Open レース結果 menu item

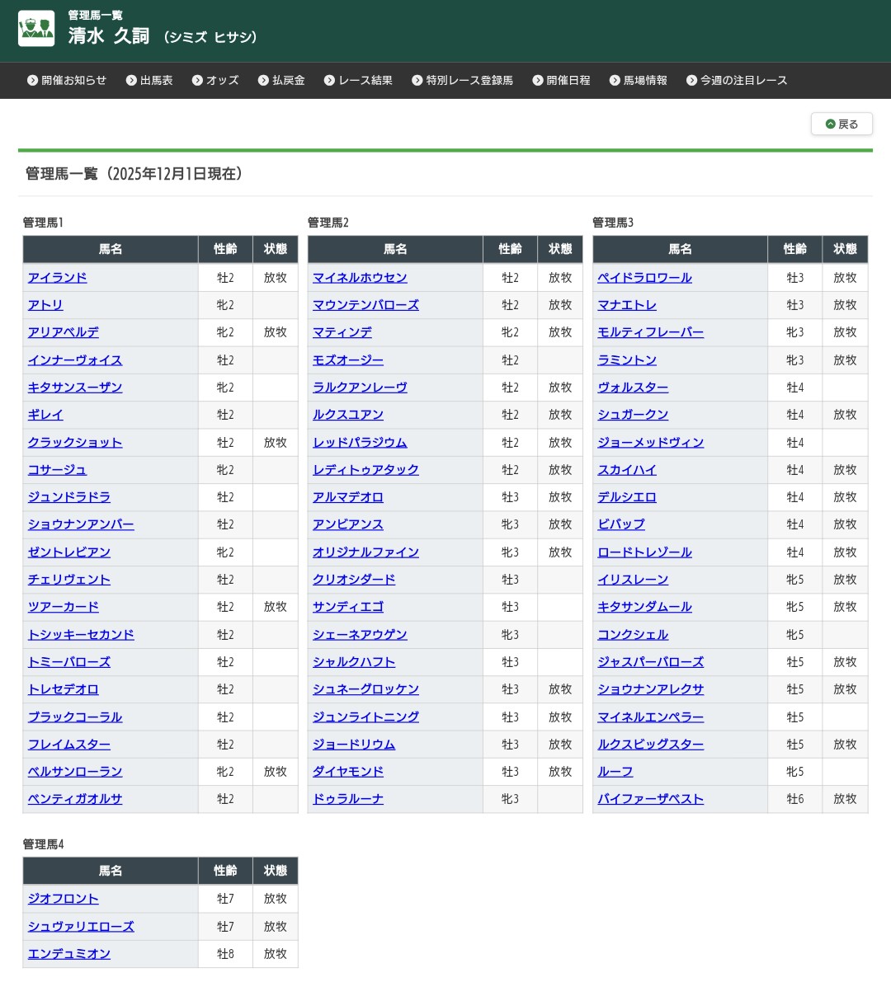(x=358, y=80)
